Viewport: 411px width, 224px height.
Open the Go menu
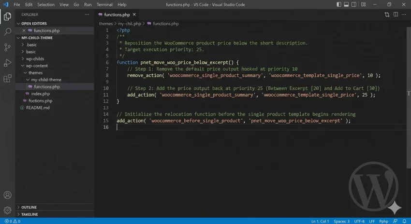tap(76, 4)
